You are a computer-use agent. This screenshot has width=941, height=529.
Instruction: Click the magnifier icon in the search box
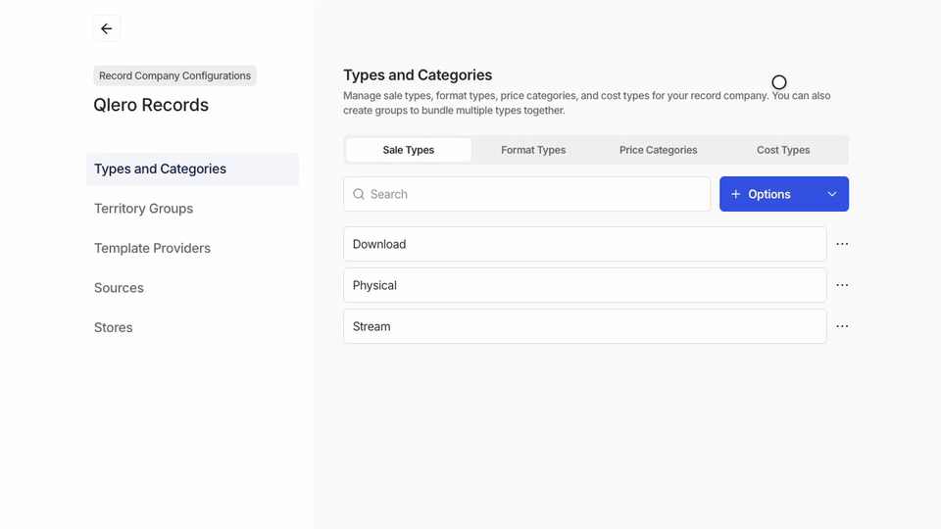tap(359, 194)
